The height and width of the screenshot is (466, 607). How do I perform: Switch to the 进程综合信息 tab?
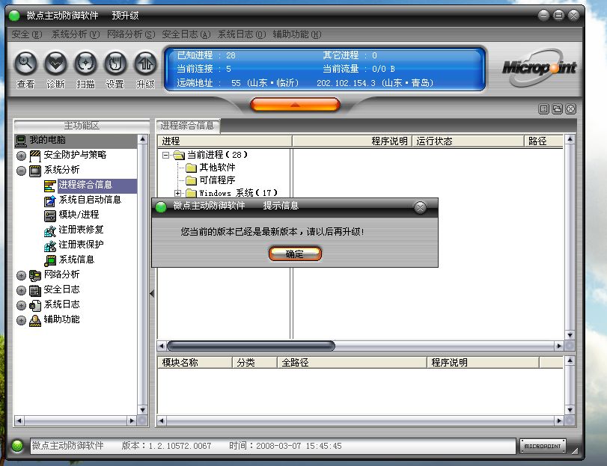[187, 126]
